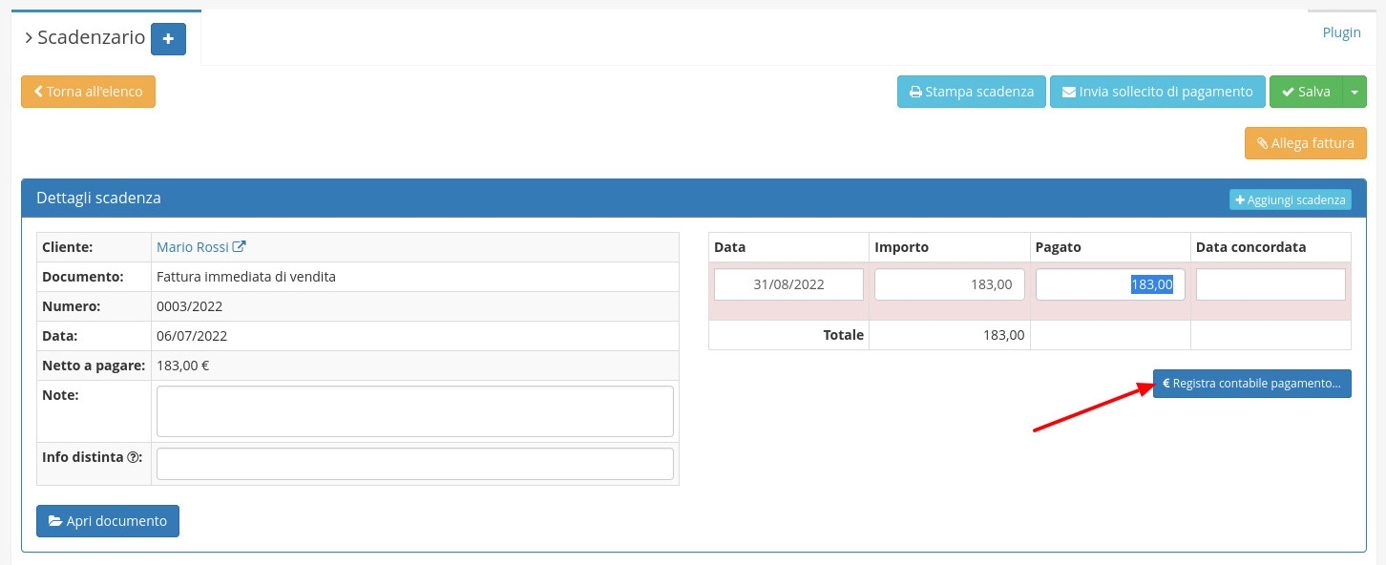Expand the Salva dropdown arrow

[x=1354, y=93]
